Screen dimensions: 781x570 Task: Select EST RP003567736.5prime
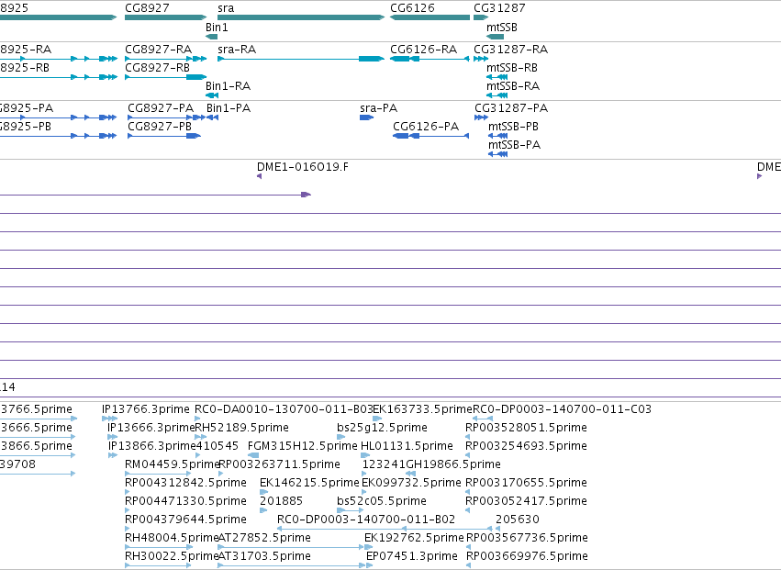coord(527,538)
